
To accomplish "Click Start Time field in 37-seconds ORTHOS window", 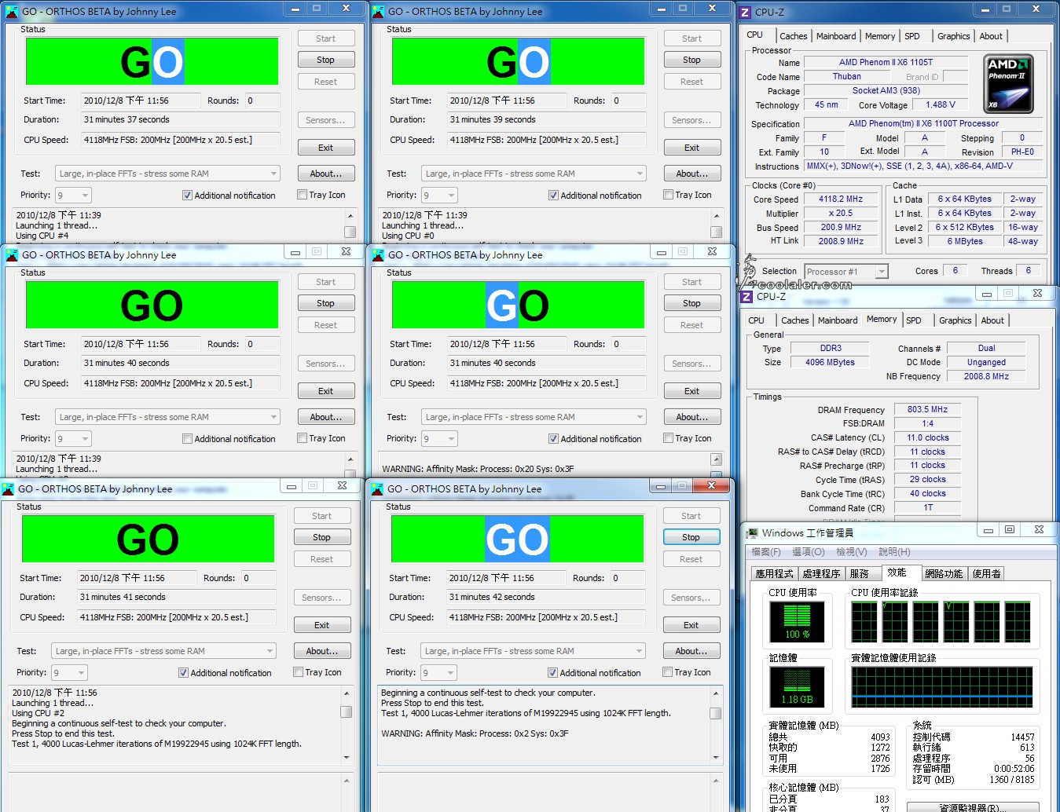I will (x=139, y=101).
